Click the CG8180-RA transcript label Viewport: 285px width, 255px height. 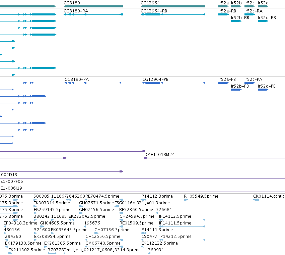[76, 11]
